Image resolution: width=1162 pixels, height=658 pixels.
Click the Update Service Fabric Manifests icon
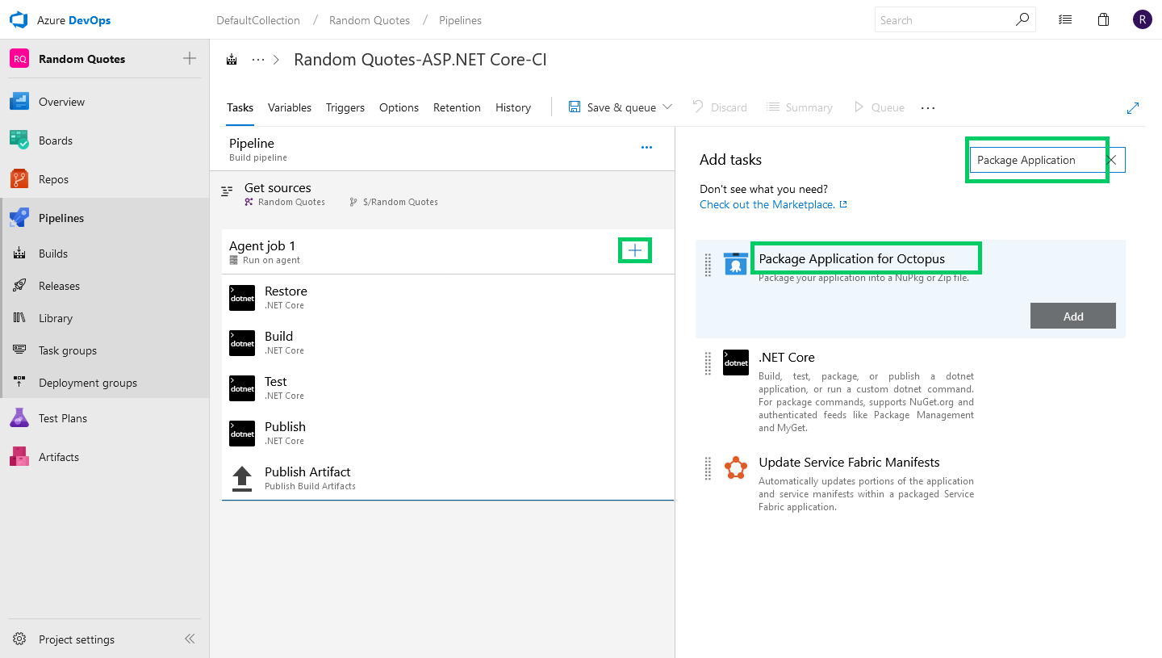pos(736,467)
